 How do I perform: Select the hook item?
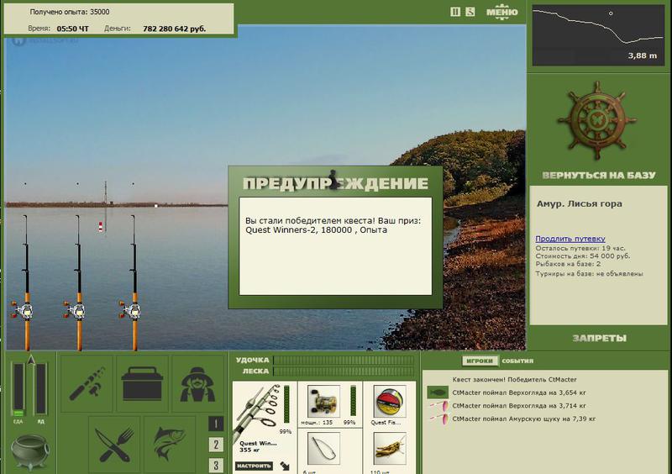pos(323,449)
